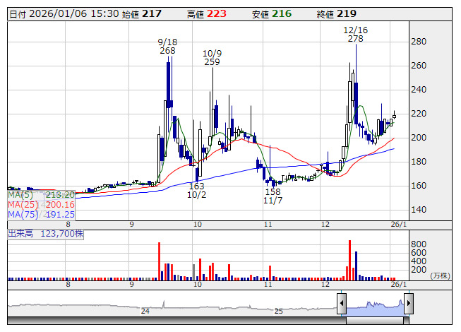Screen dimensions: 461x332
Task: Click year 25 in the overview strip
Action: click(x=278, y=311)
